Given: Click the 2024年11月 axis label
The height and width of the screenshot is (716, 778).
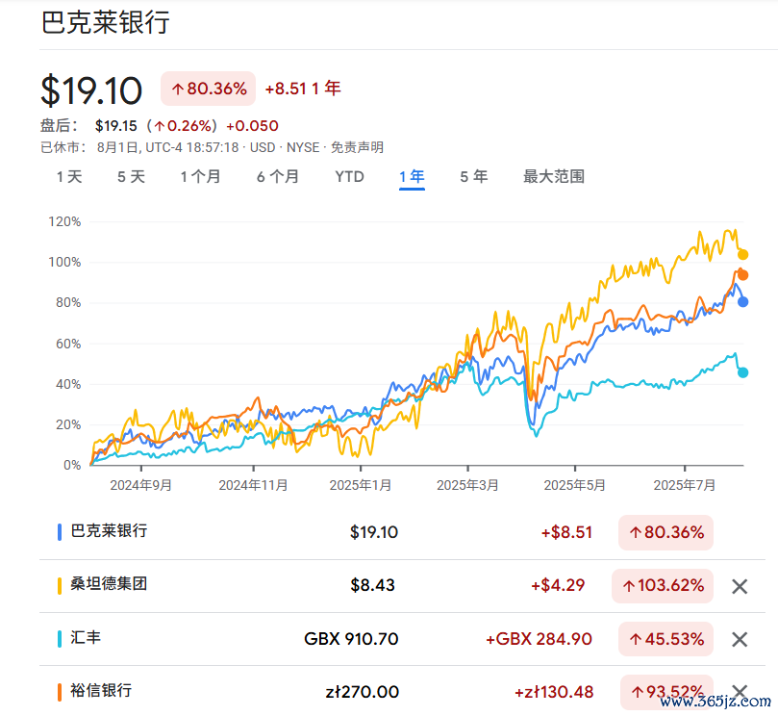Looking at the screenshot, I should point(253,485).
